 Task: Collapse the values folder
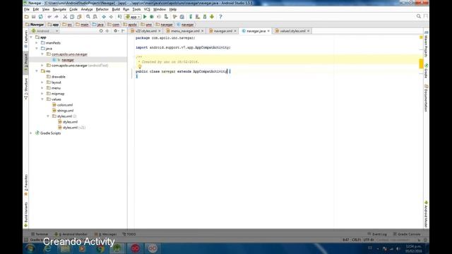click(x=42, y=99)
